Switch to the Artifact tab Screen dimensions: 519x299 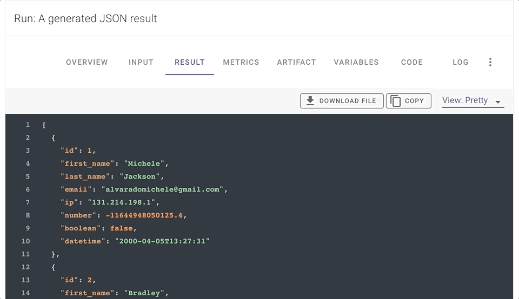296,62
